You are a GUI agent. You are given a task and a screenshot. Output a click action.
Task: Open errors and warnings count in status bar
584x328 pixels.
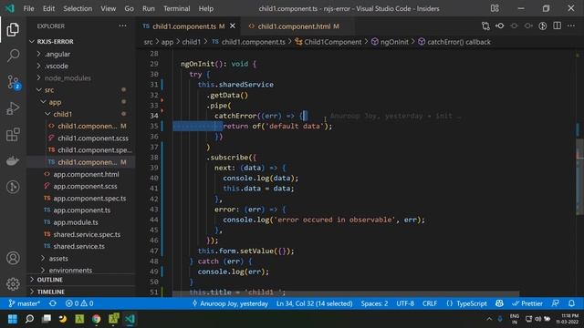79,303
